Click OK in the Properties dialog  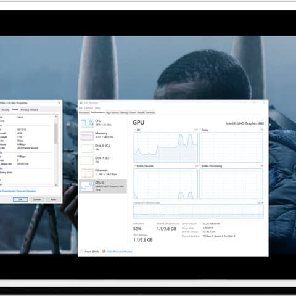tap(20, 199)
